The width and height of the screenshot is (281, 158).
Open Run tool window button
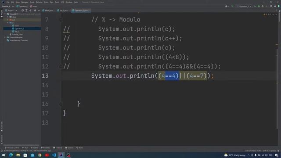pyautogui.click(x=25, y=148)
